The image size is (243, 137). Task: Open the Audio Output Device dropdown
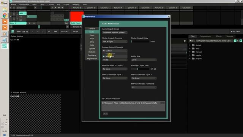point(115,32)
